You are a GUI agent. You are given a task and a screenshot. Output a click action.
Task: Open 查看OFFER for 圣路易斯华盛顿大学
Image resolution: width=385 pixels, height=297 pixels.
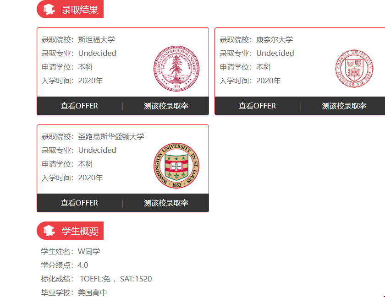coord(79,203)
